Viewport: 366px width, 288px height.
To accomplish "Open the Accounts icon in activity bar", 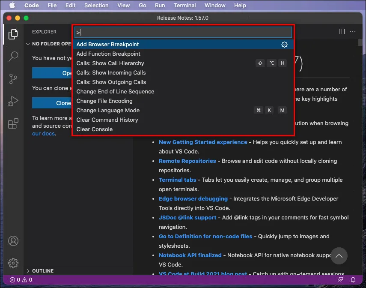I will pos(13,241).
